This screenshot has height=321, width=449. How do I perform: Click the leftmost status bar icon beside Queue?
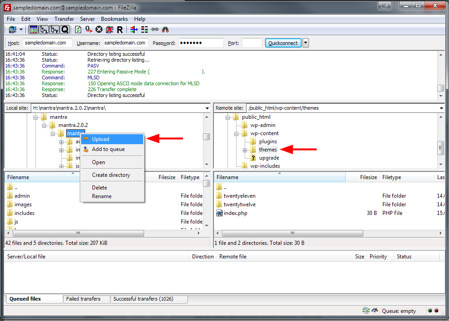click(x=366, y=311)
